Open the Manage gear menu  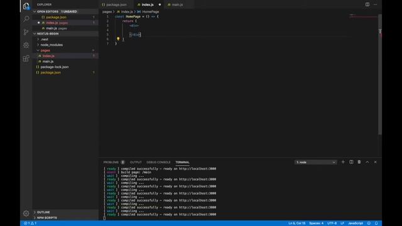coord(26,213)
